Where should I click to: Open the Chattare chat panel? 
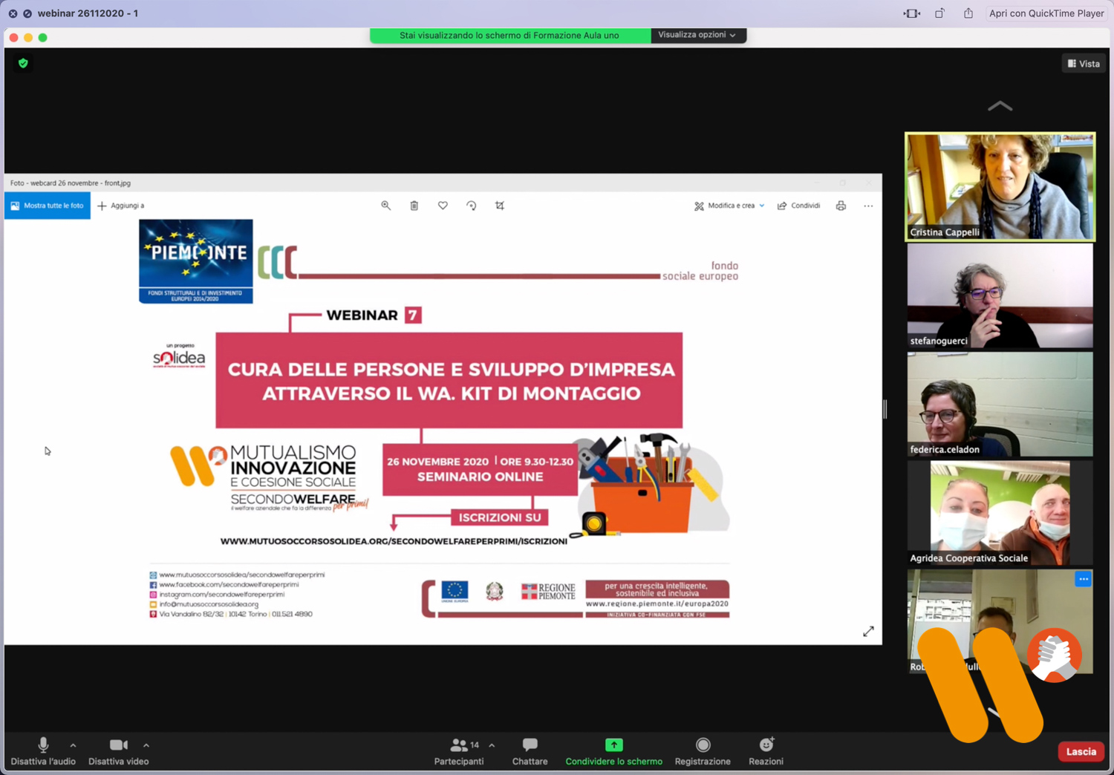tap(530, 751)
